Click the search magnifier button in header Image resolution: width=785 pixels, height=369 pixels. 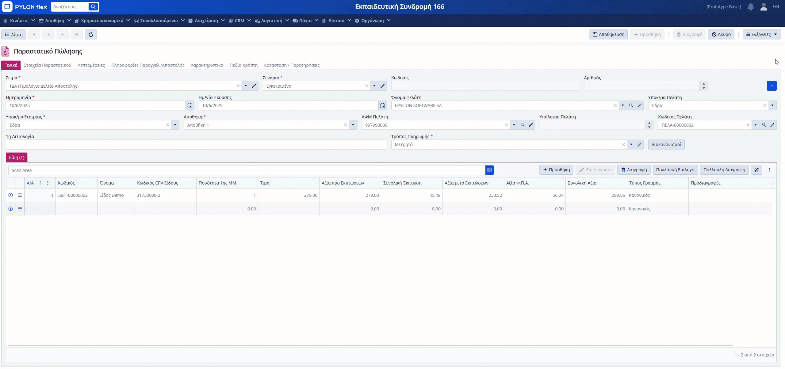pos(93,6)
